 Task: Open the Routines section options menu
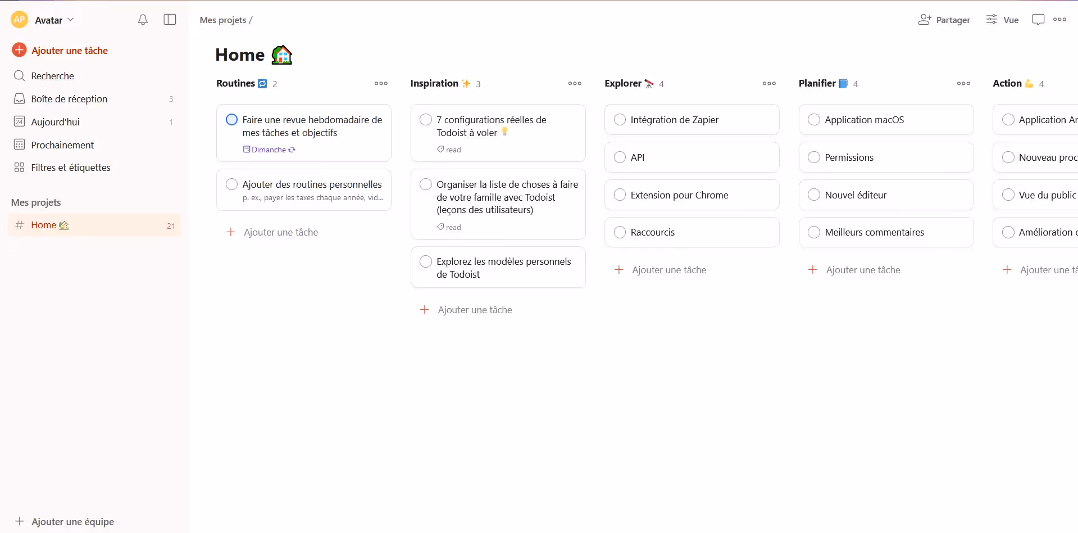coord(381,83)
